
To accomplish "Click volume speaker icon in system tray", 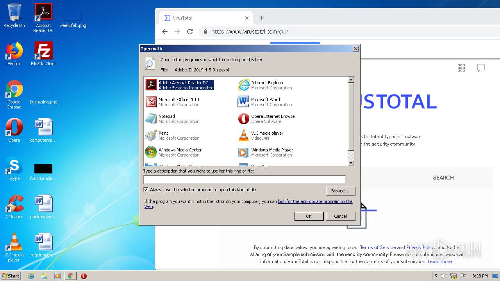I will [x=444, y=276].
